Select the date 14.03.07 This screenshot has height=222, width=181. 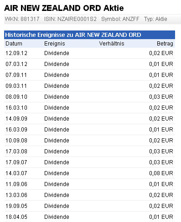click(16, 173)
